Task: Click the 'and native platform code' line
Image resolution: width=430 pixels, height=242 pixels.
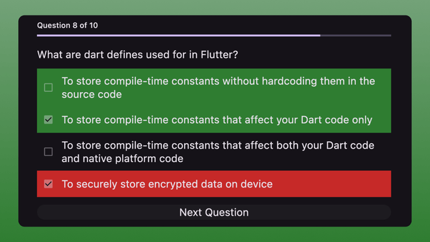Action: [x=122, y=159]
